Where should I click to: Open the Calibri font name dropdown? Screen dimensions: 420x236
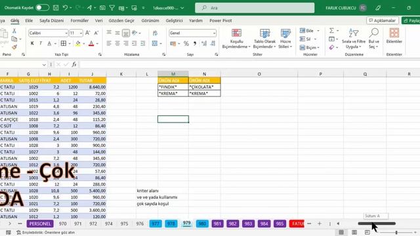coord(66,33)
